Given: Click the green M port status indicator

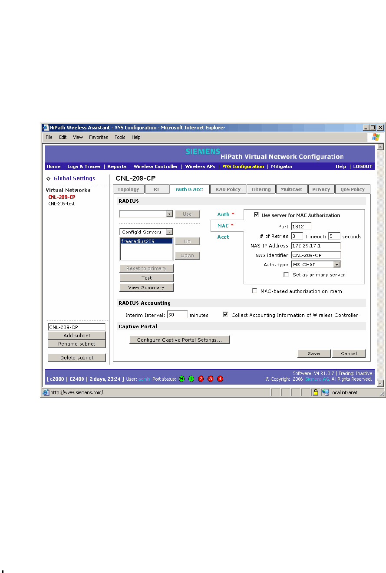Looking at the screenshot, I should 181,379.
